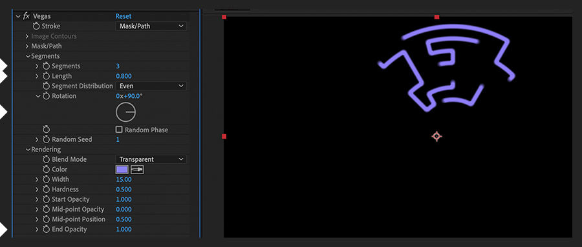
Task: Toggle Length property stopwatch
Action: pyautogui.click(x=46, y=76)
